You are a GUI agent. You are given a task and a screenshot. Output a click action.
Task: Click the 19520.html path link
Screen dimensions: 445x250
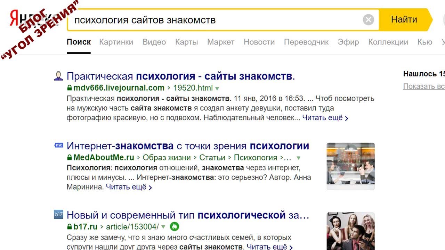point(193,88)
